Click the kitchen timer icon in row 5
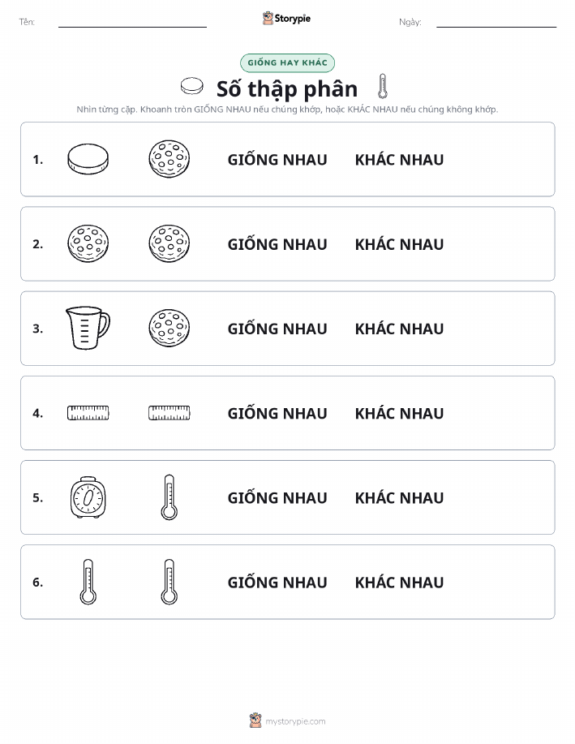The image size is (575, 744). [x=88, y=497]
